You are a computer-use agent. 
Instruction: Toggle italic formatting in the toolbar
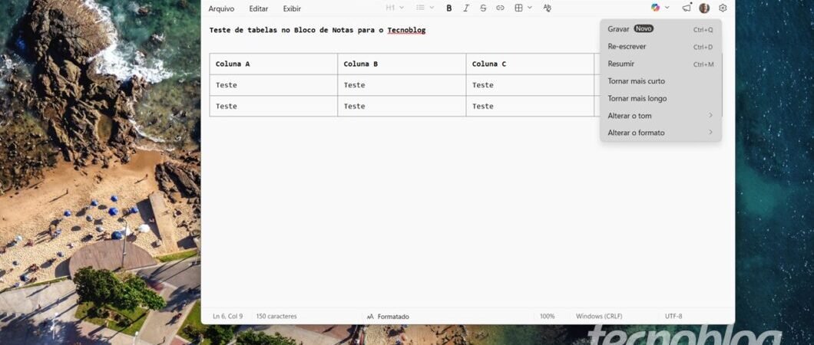tap(466, 8)
